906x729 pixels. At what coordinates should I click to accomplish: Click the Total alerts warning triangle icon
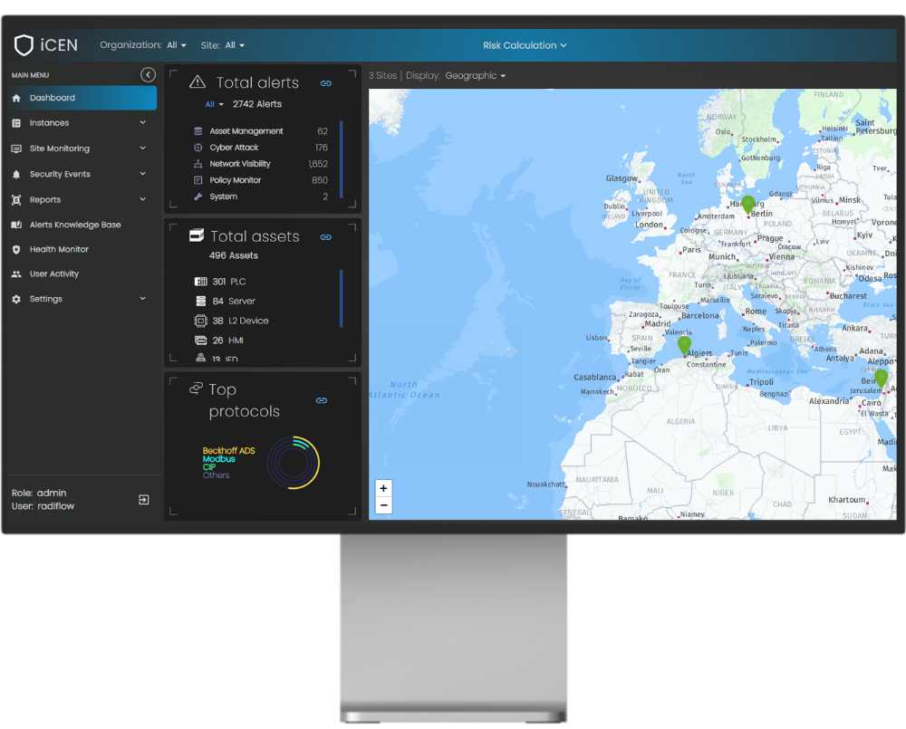[198, 82]
